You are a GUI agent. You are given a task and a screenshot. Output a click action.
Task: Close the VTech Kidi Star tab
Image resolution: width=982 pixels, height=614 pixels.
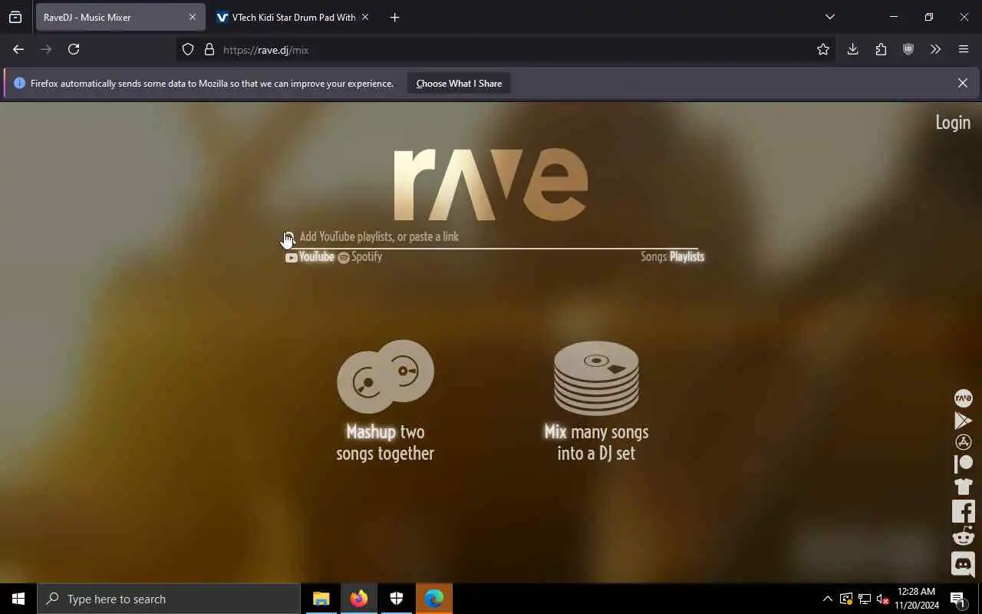tap(365, 17)
